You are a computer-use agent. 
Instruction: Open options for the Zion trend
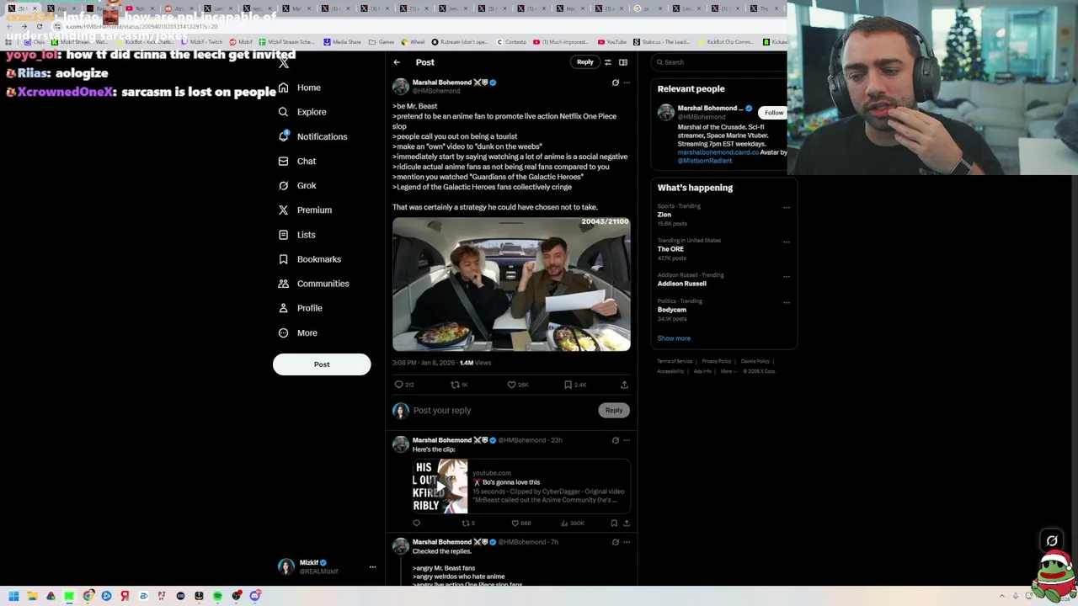tap(787, 207)
